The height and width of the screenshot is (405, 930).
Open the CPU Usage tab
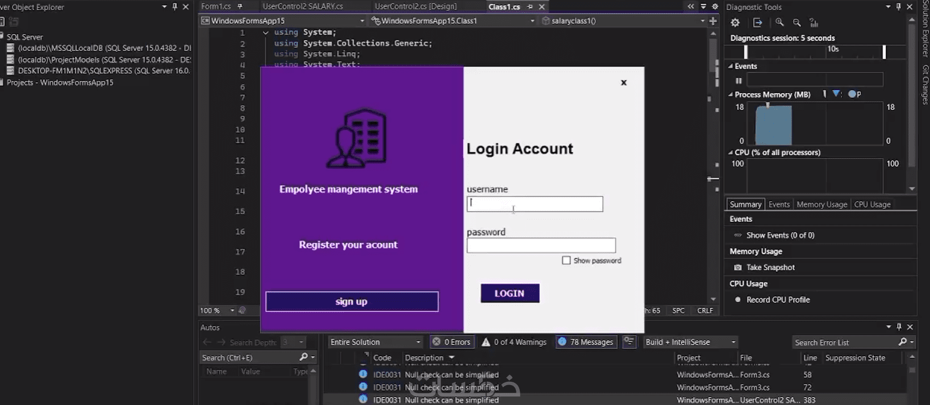[872, 204]
